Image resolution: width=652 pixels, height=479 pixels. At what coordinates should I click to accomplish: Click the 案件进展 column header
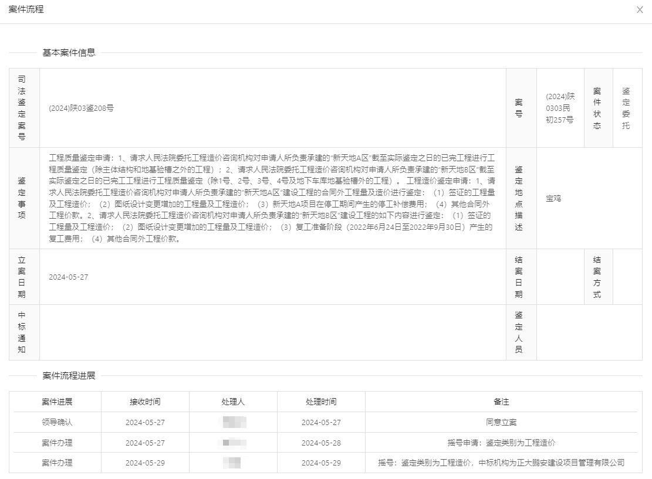click(x=57, y=402)
